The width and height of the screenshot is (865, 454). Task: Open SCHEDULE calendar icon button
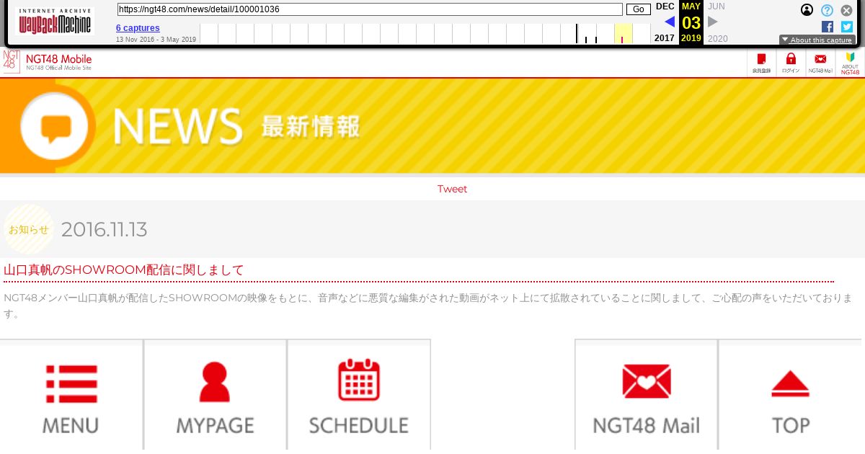[x=359, y=395]
